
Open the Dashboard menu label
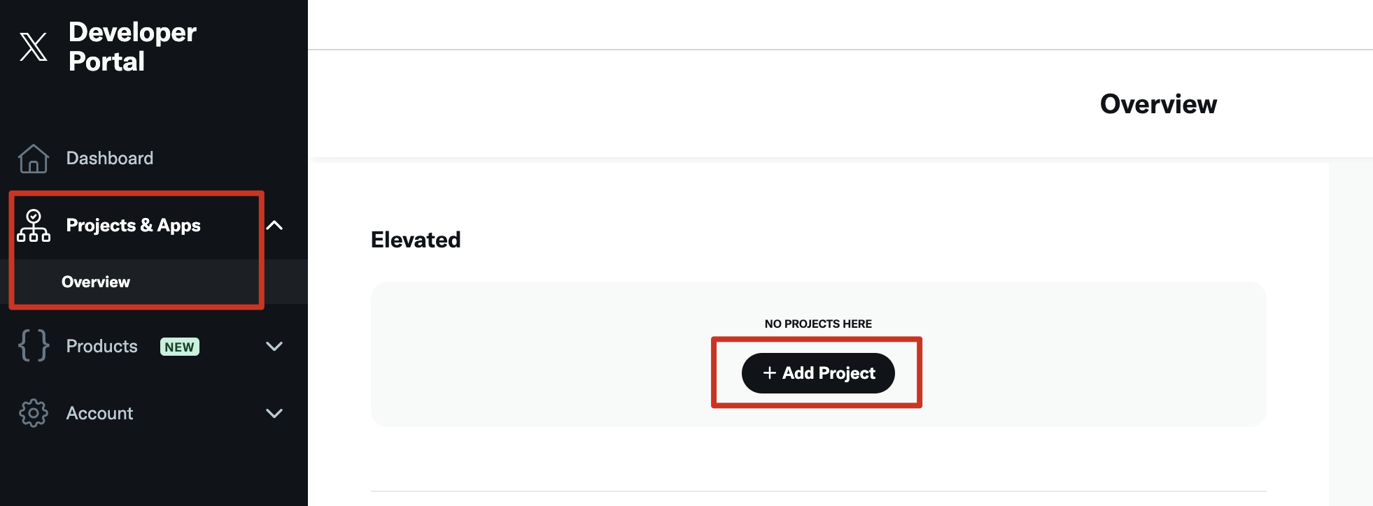110,158
